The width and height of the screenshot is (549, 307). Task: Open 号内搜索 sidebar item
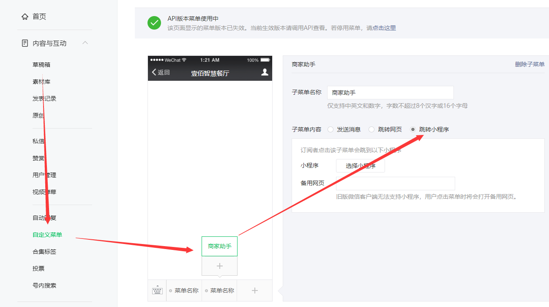tap(44, 285)
